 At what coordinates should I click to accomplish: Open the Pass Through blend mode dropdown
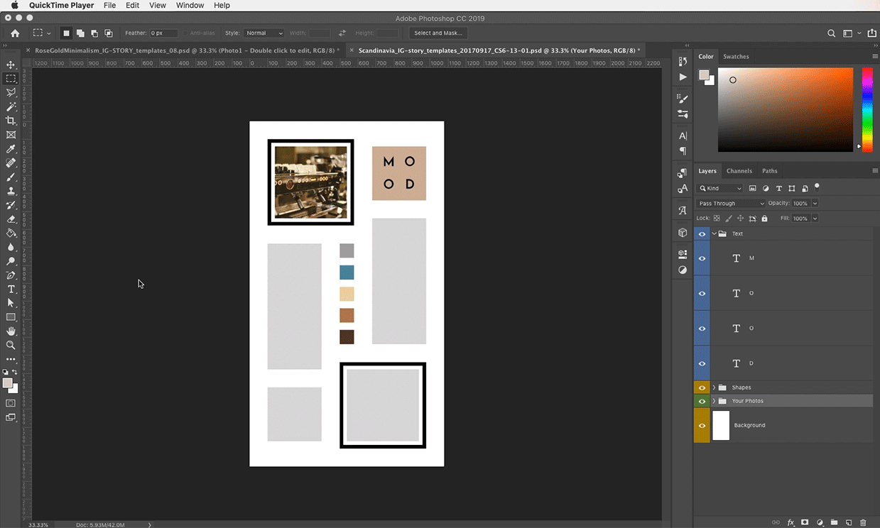(732, 203)
